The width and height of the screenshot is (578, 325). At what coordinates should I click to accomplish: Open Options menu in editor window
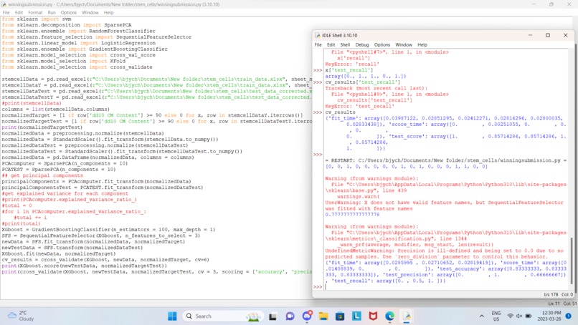point(69,12)
